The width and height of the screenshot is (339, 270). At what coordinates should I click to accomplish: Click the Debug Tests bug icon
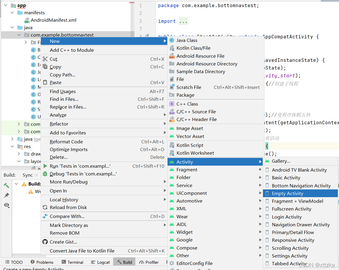click(45, 174)
